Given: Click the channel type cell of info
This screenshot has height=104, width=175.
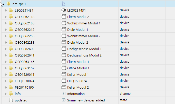Looking at the screenshot, I should pyautogui.click(x=125, y=94).
